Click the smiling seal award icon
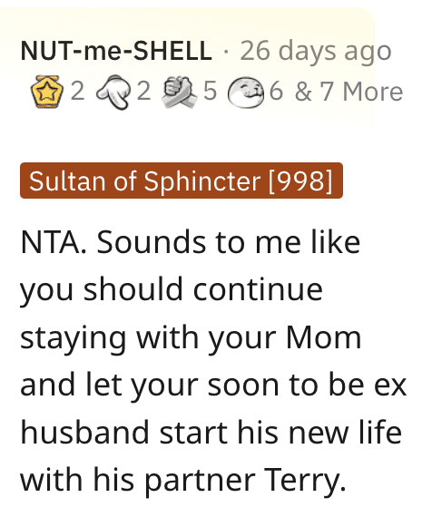This screenshot has width=432, height=517. pos(246,92)
